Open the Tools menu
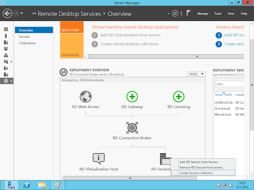 [218, 14]
